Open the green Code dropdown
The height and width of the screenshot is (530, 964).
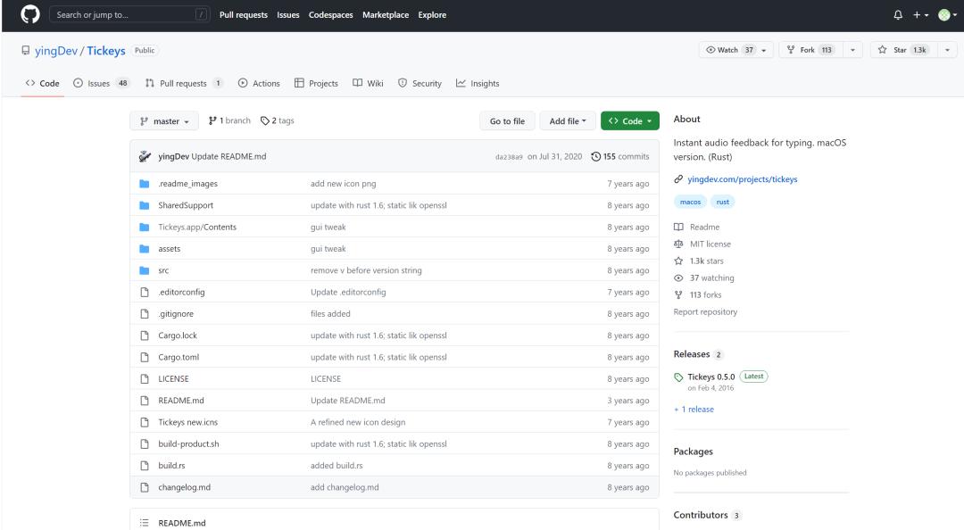(629, 121)
